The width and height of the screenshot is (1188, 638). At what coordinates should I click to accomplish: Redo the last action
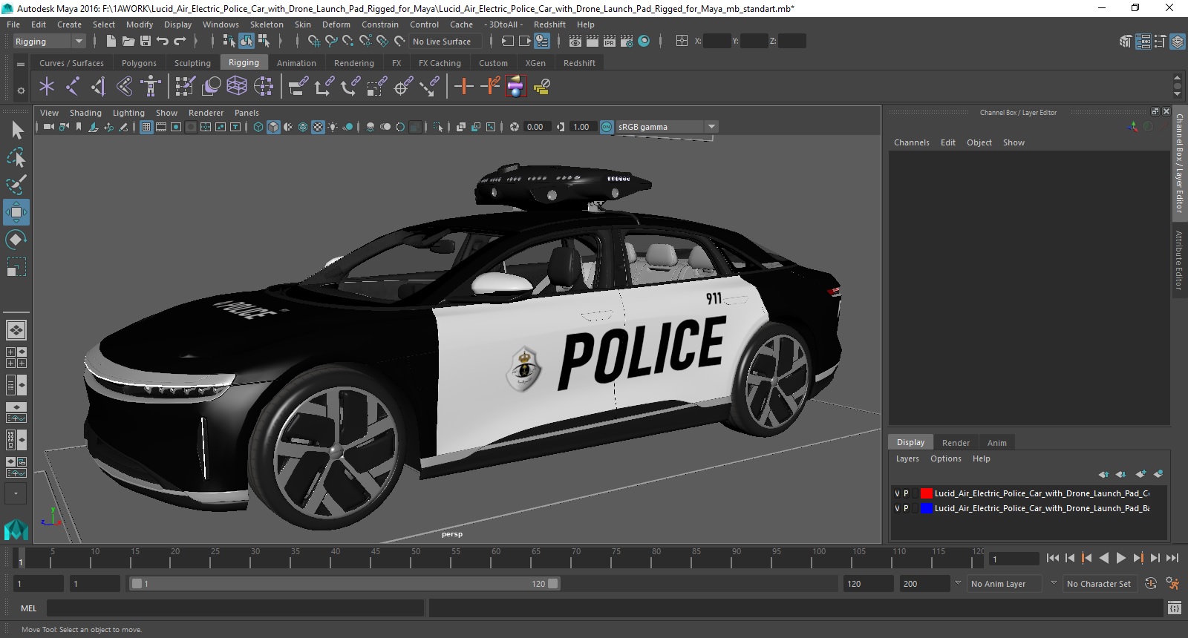click(x=180, y=42)
